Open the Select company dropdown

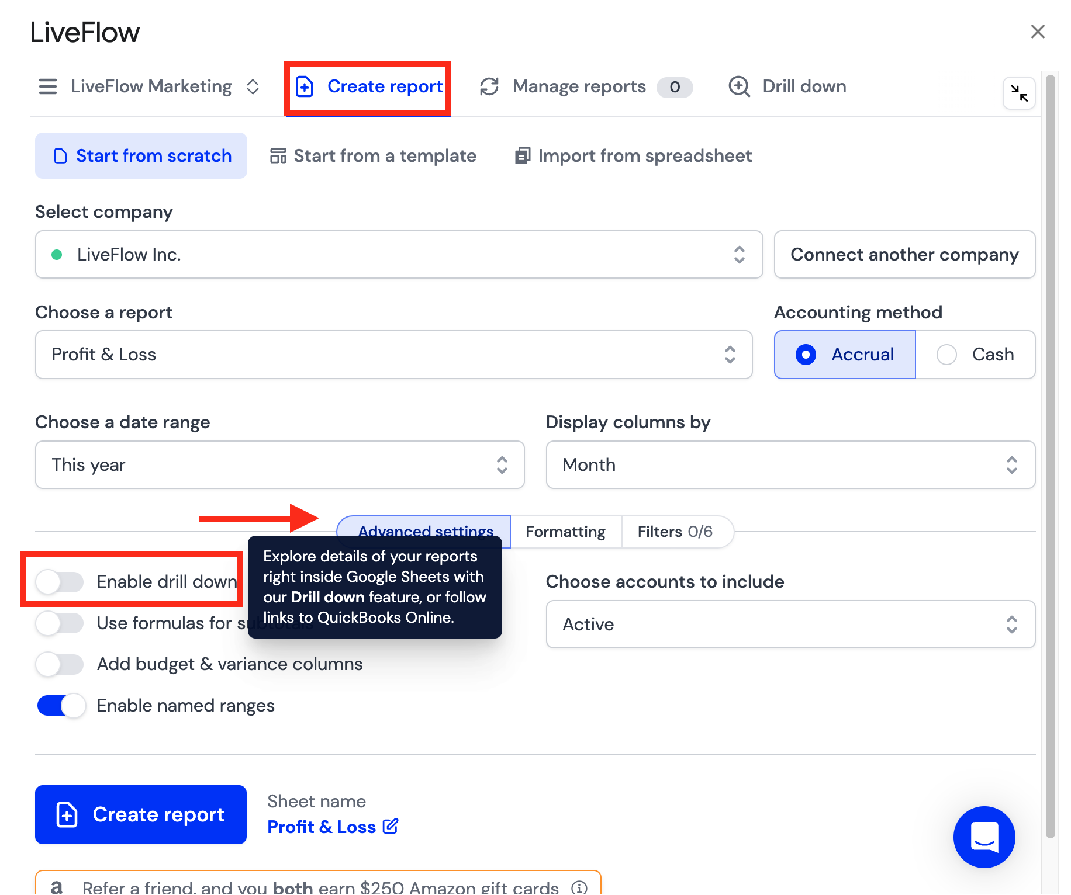pos(399,255)
